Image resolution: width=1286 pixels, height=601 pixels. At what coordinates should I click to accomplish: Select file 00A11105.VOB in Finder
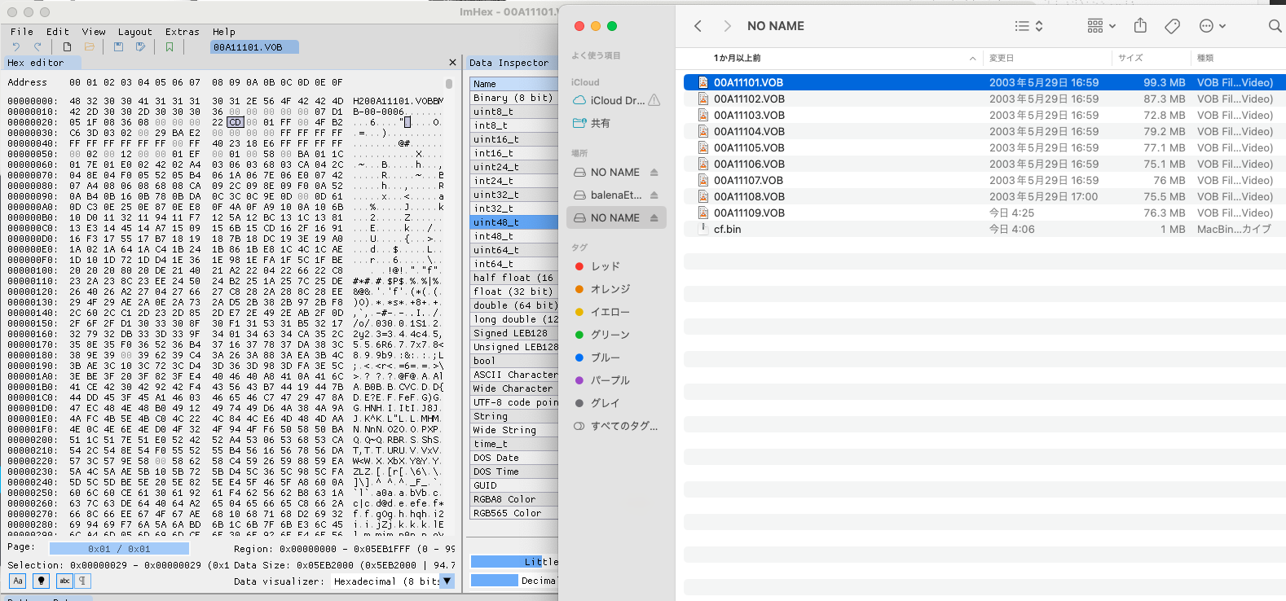(x=984, y=147)
